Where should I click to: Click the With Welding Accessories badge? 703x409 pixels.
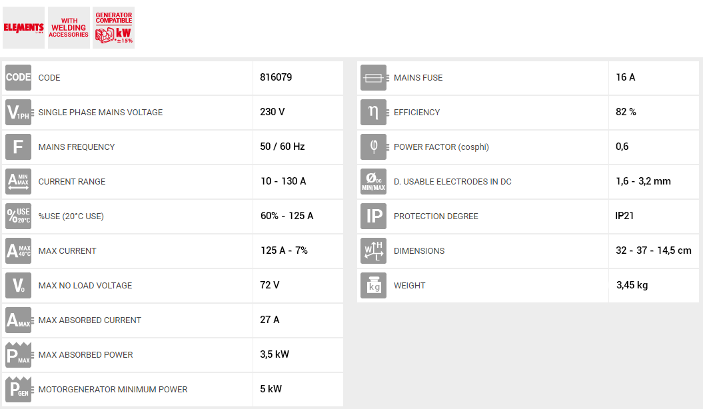pos(69,28)
